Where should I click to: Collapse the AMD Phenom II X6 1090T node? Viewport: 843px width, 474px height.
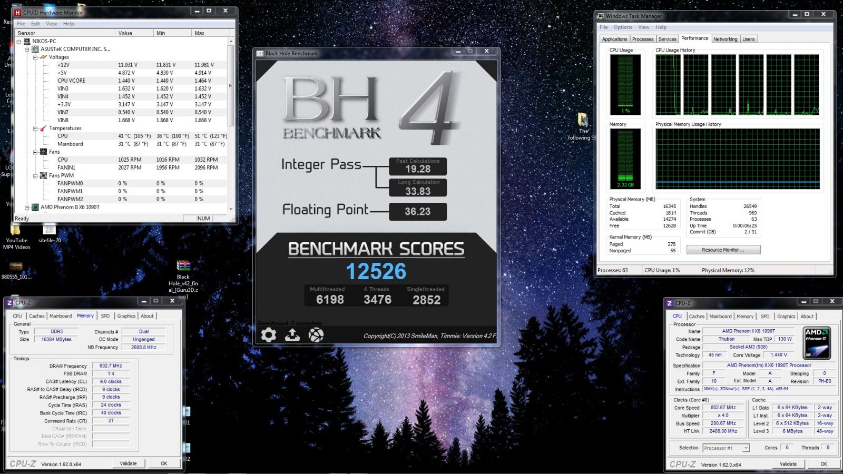pyautogui.click(x=27, y=207)
